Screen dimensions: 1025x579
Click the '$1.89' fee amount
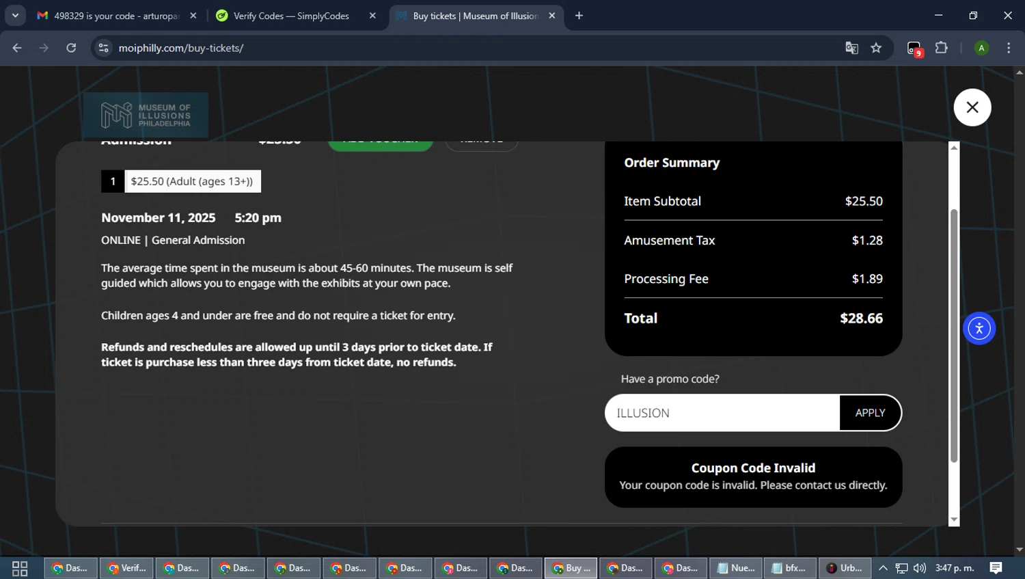[867, 279]
